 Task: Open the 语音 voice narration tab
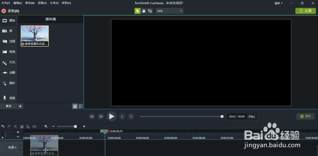[x=9, y=98]
